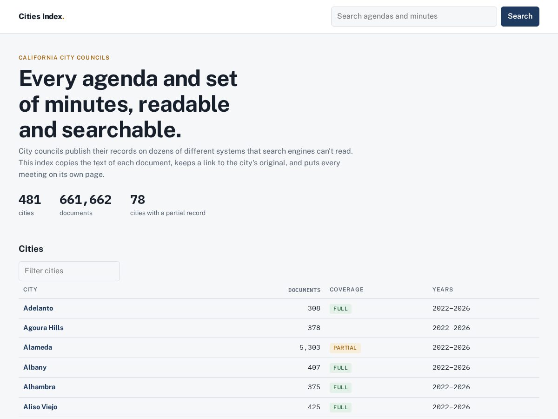Select the 661,662 documents statistic
The image size is (558, 419).
86,205
